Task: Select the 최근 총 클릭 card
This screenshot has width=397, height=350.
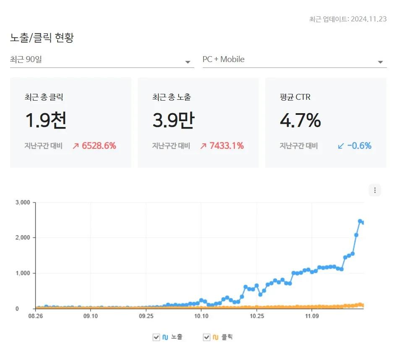Action: coord(71,122)
